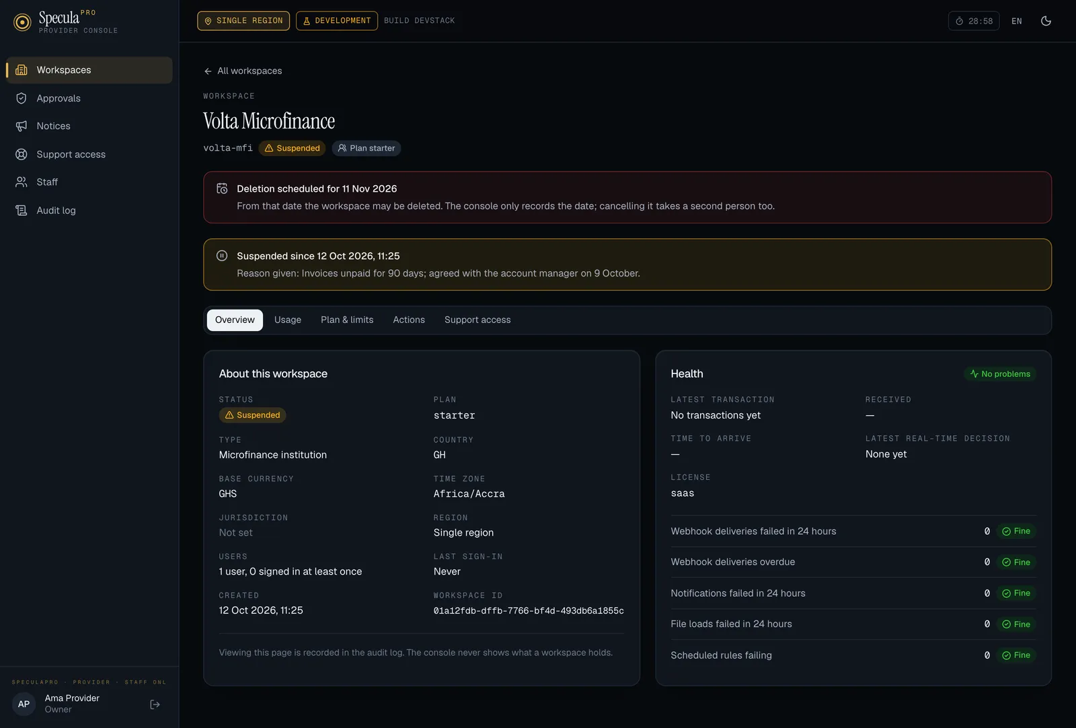Click the Development badge
Image resolution: width=1076 pixels, height=728 pixels.
pyautogui.click(x=336, y=21)
